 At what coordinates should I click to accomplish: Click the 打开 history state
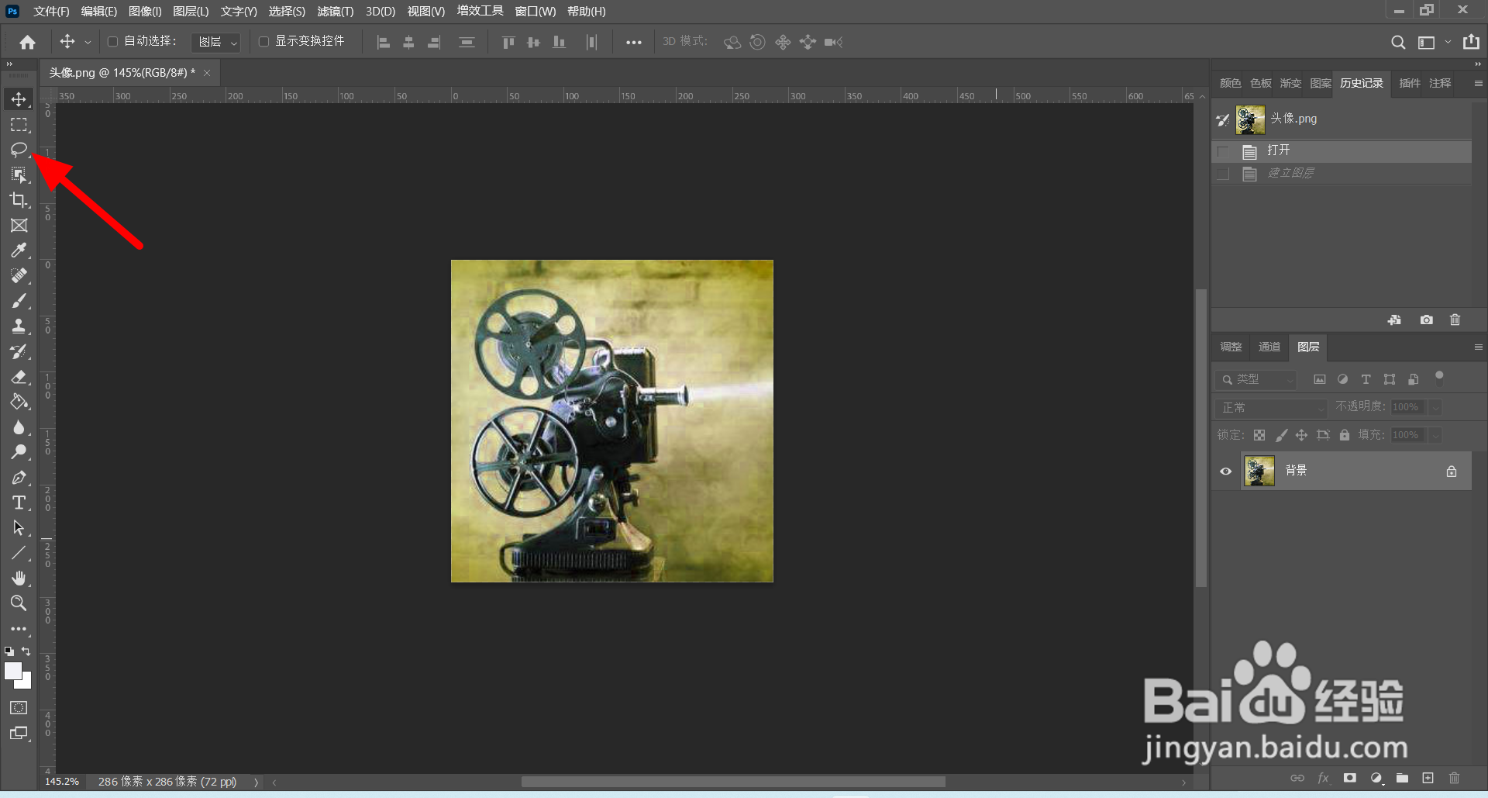click(1342, 150)
